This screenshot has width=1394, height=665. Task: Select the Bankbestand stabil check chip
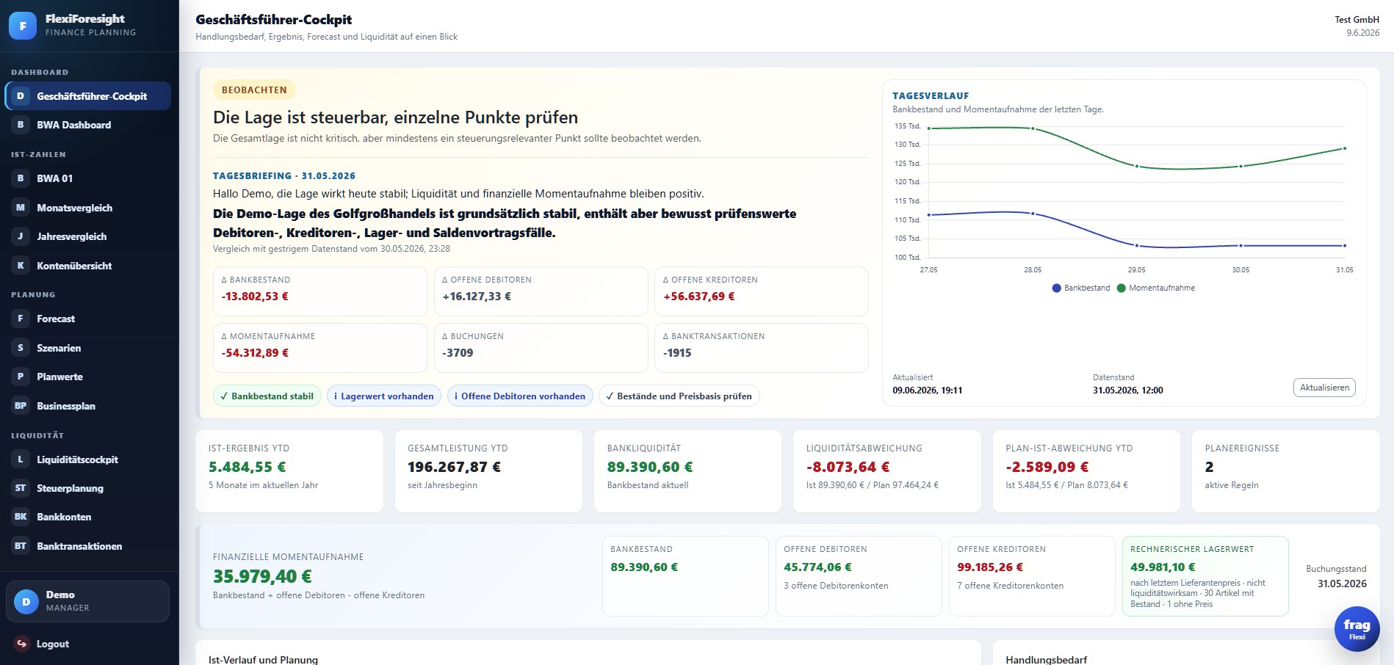267,396
